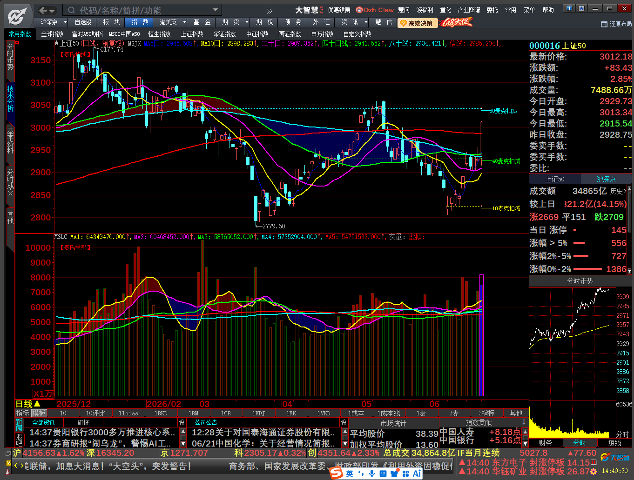This screenshot has width=634, height=480.
Task: Select the 1成本线 indicator tab
Action: [x=389, y=413]
